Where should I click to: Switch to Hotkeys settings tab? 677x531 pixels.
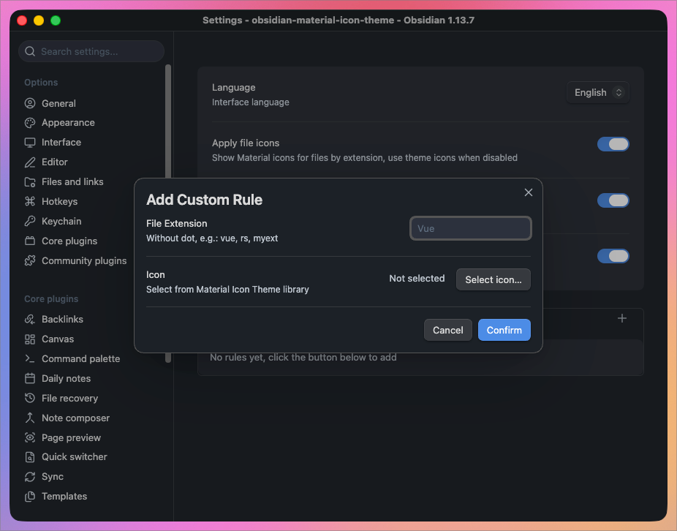coord(59,201)
